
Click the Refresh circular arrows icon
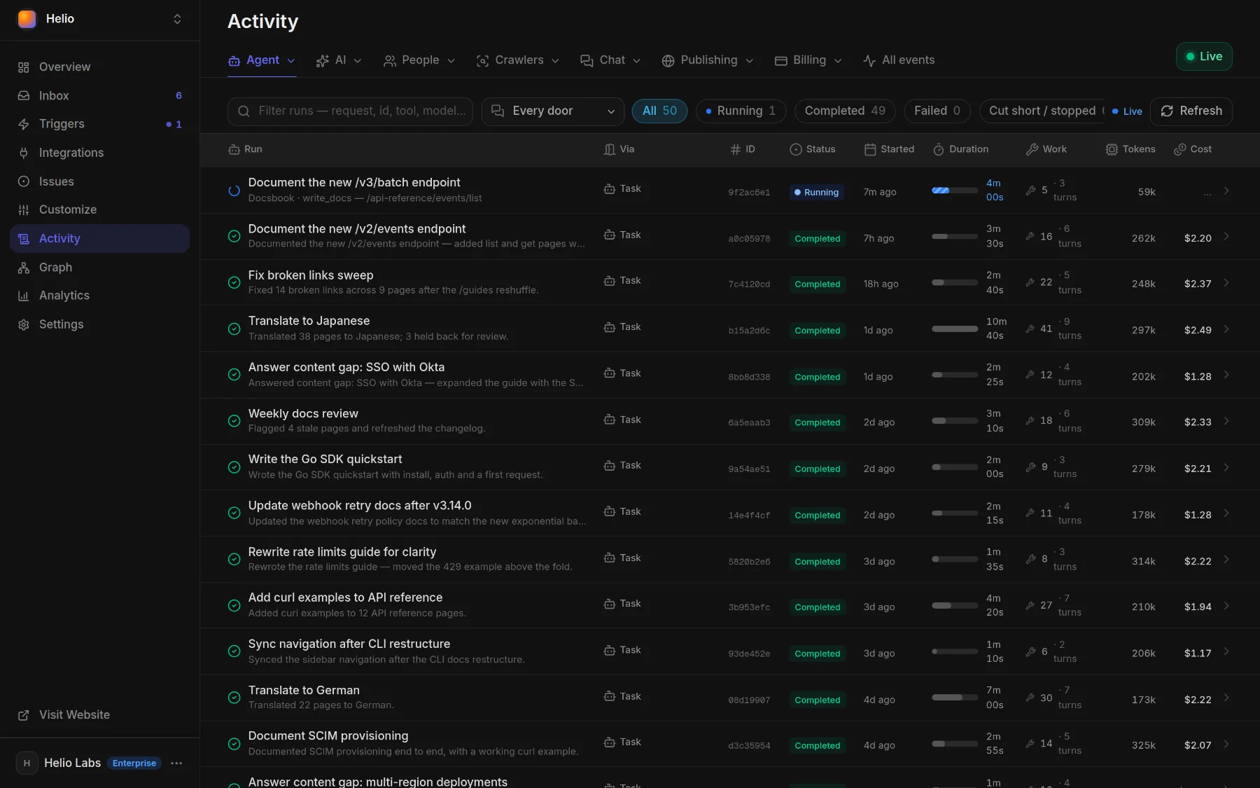pos(1167,111)
